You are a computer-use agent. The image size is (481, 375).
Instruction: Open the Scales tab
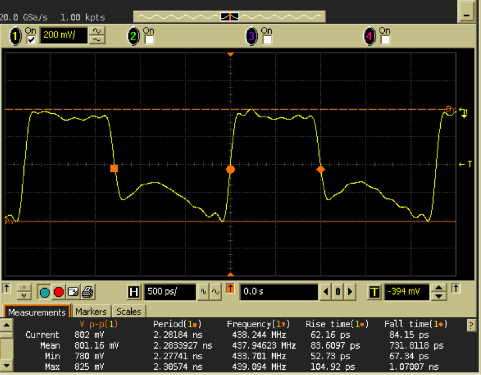128,311
